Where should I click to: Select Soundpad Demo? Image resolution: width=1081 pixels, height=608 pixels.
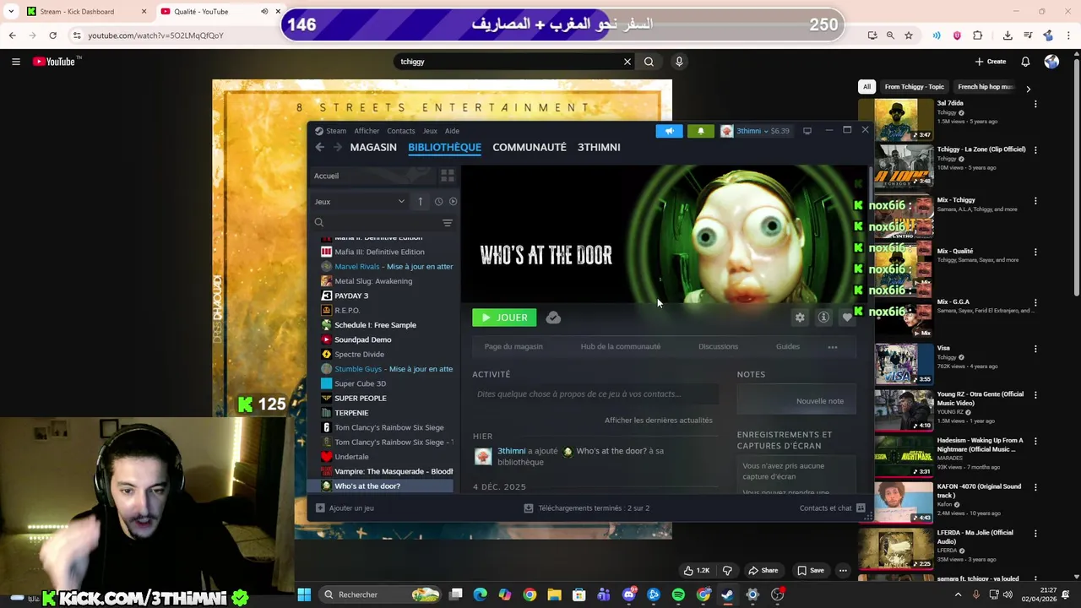362,339
